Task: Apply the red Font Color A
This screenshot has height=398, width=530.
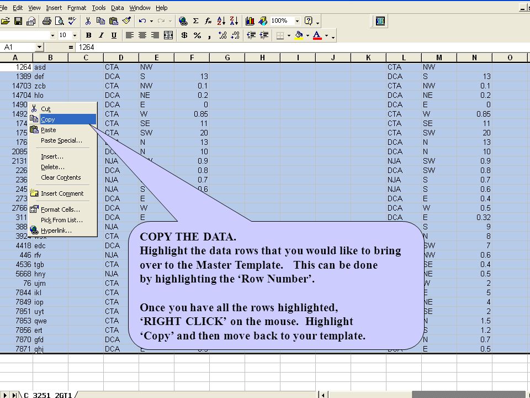Action: pyautogui.click(x=317, y=35)
